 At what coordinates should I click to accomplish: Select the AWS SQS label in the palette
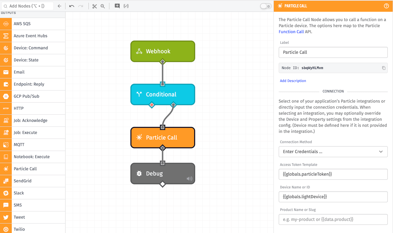coord(22,24)
